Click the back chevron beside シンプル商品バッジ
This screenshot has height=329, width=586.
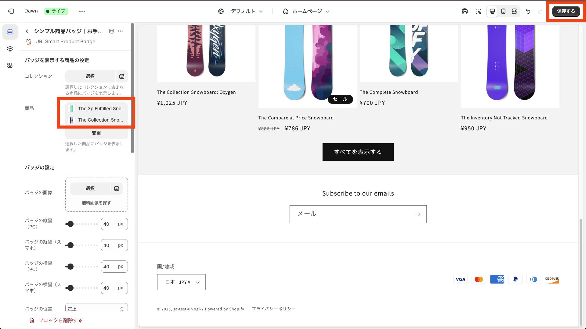tap(27, 31)
